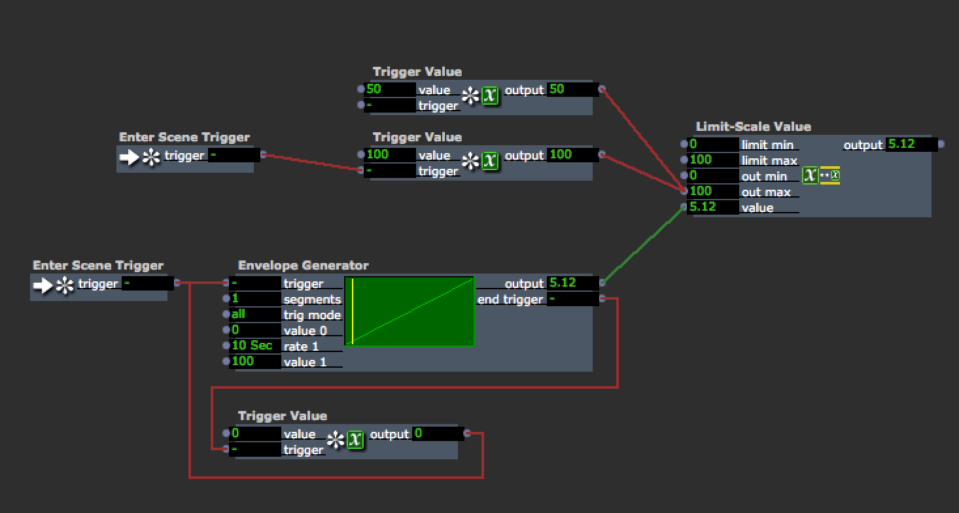Click the star icon on the Trigger Value 100 actor
This screenshot has width=959, height=513.
[470, 161]
